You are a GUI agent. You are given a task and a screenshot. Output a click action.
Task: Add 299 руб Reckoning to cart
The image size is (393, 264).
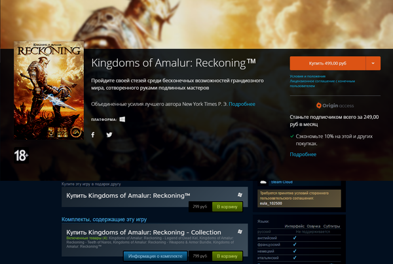click(227, 206)
